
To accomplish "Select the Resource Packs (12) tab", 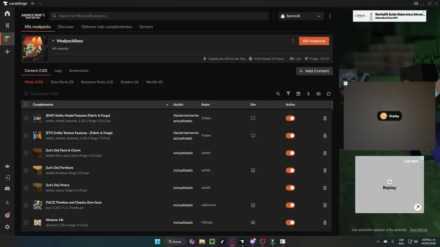I will tap(97, 82).
